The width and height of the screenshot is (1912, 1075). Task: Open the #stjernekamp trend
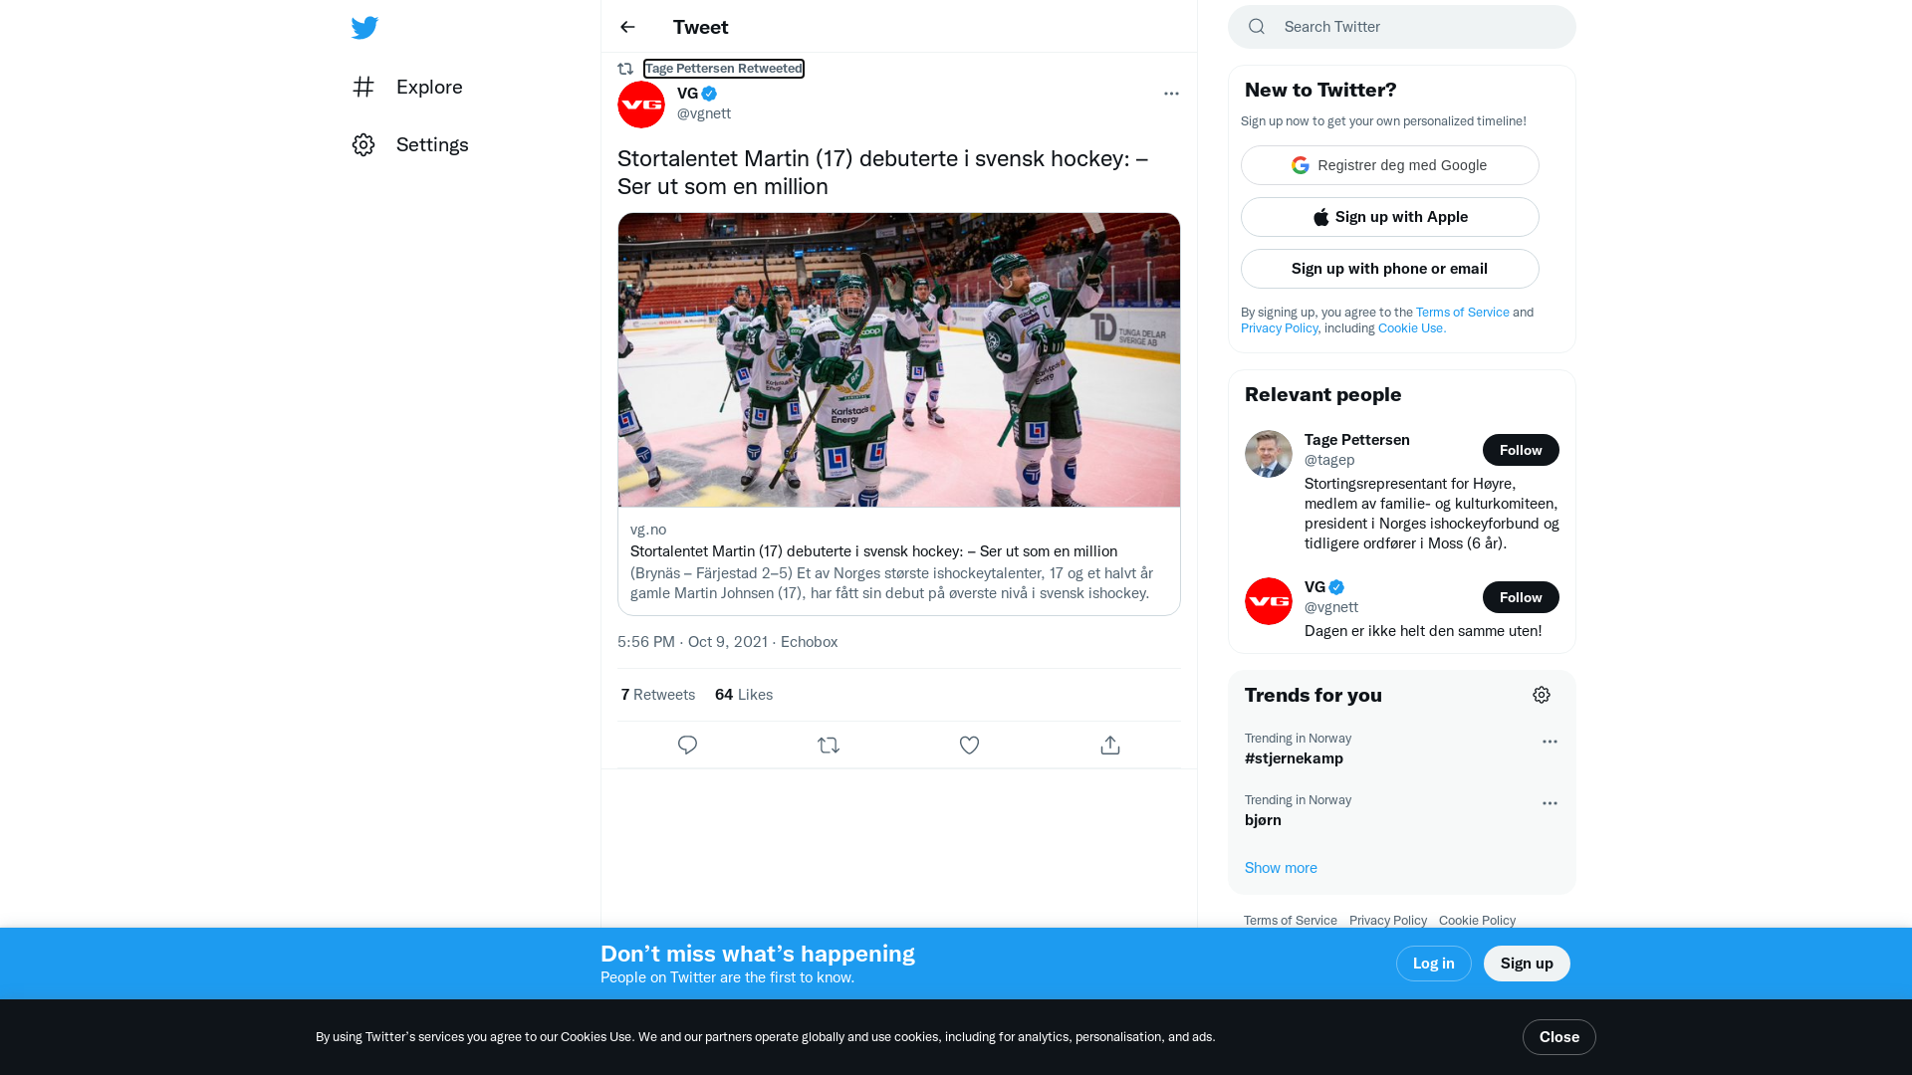click(1294, 758)
